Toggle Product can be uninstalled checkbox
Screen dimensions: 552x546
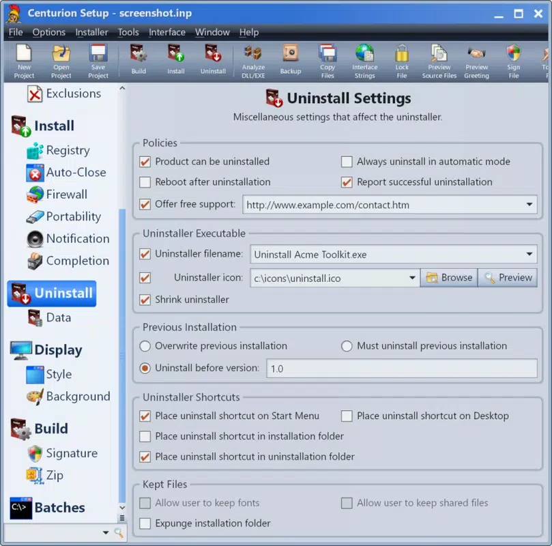point(145,162)
